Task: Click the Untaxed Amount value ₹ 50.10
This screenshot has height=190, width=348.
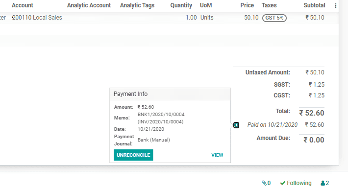Action: tap(315, 72)
